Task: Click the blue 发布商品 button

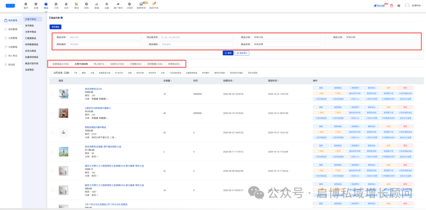Action: (x=56, y=27)
